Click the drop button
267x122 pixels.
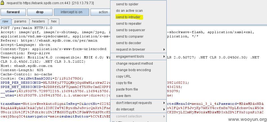(x=40, y=12)
